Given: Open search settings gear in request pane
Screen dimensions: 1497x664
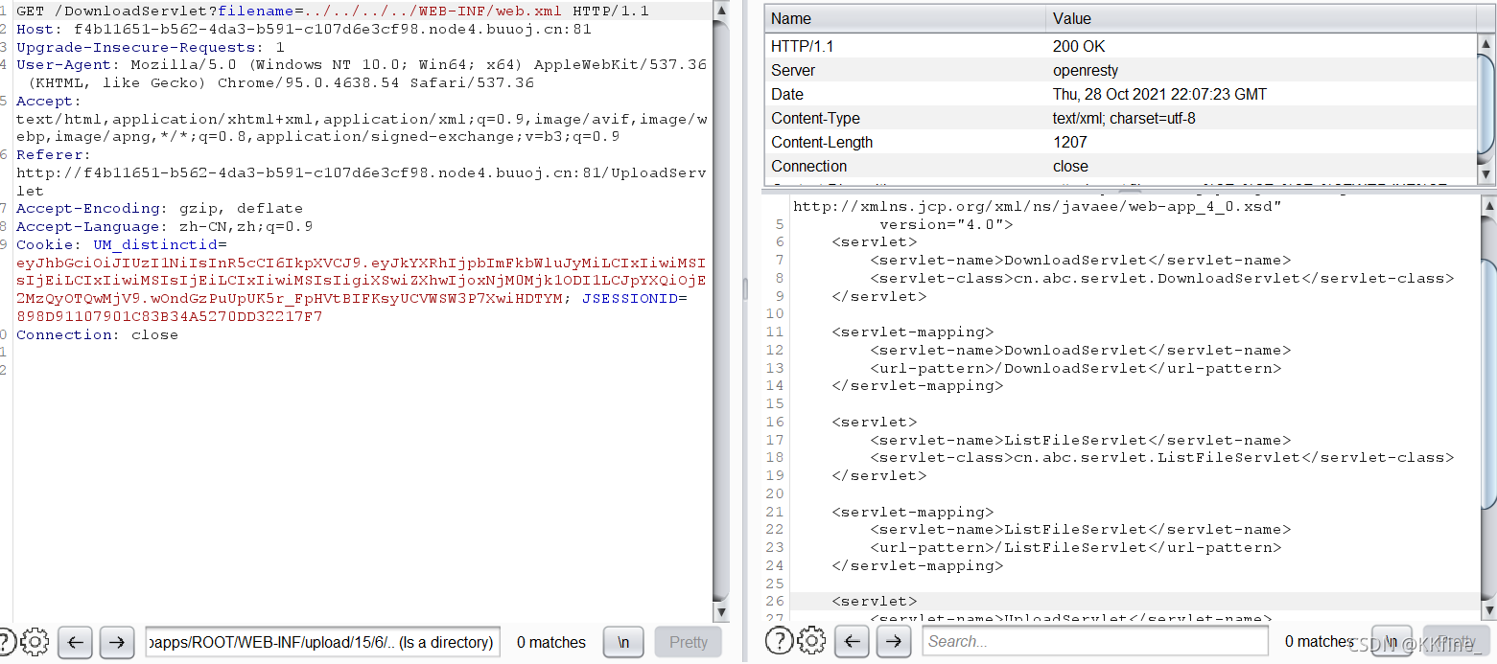Looking at the screenshot, I should tap(34, 642).
